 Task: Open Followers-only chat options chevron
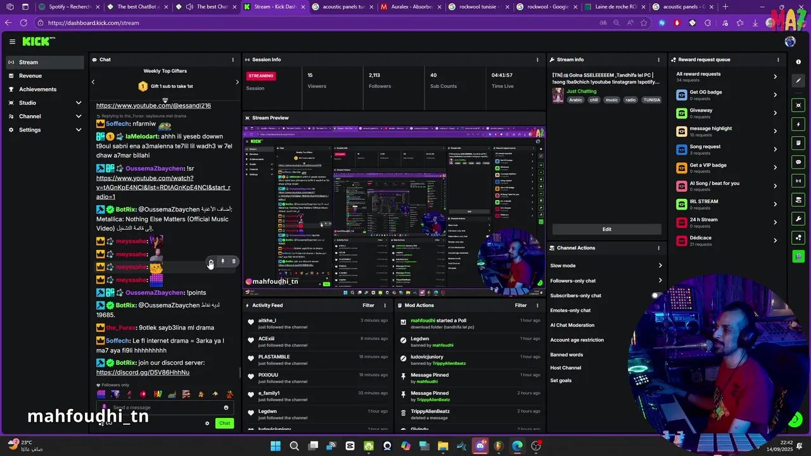click(x=660, y=281)
